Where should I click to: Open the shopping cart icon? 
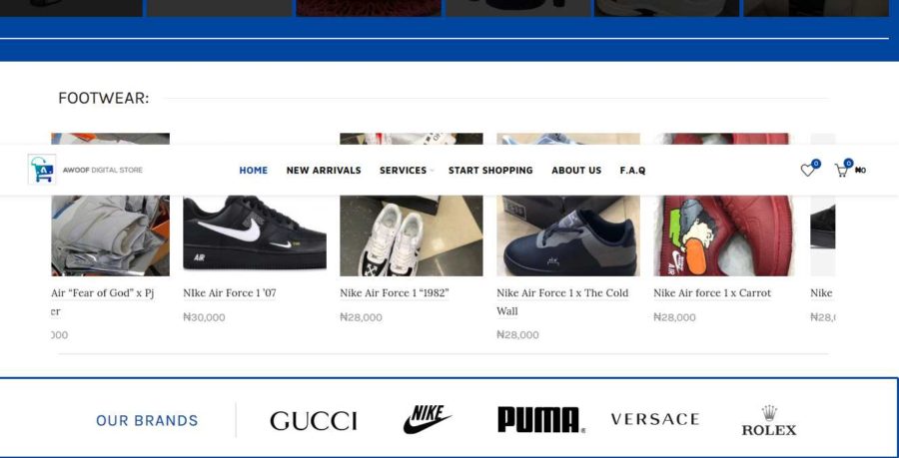(x=842, y=170)
